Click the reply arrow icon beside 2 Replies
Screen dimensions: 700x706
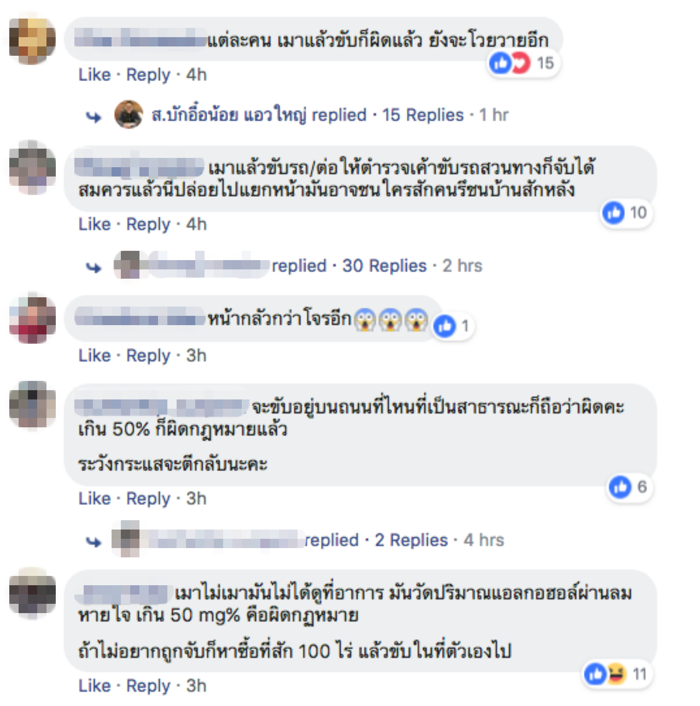(94, 542)
